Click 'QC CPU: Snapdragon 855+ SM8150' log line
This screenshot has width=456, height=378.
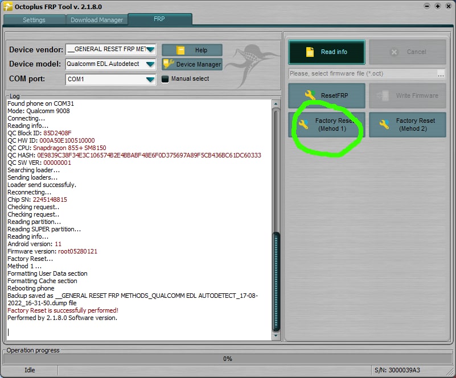coord(57,148)
